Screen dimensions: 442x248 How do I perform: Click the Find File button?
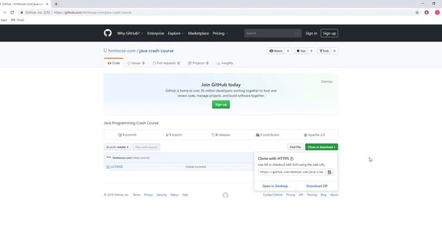[295, 147]
